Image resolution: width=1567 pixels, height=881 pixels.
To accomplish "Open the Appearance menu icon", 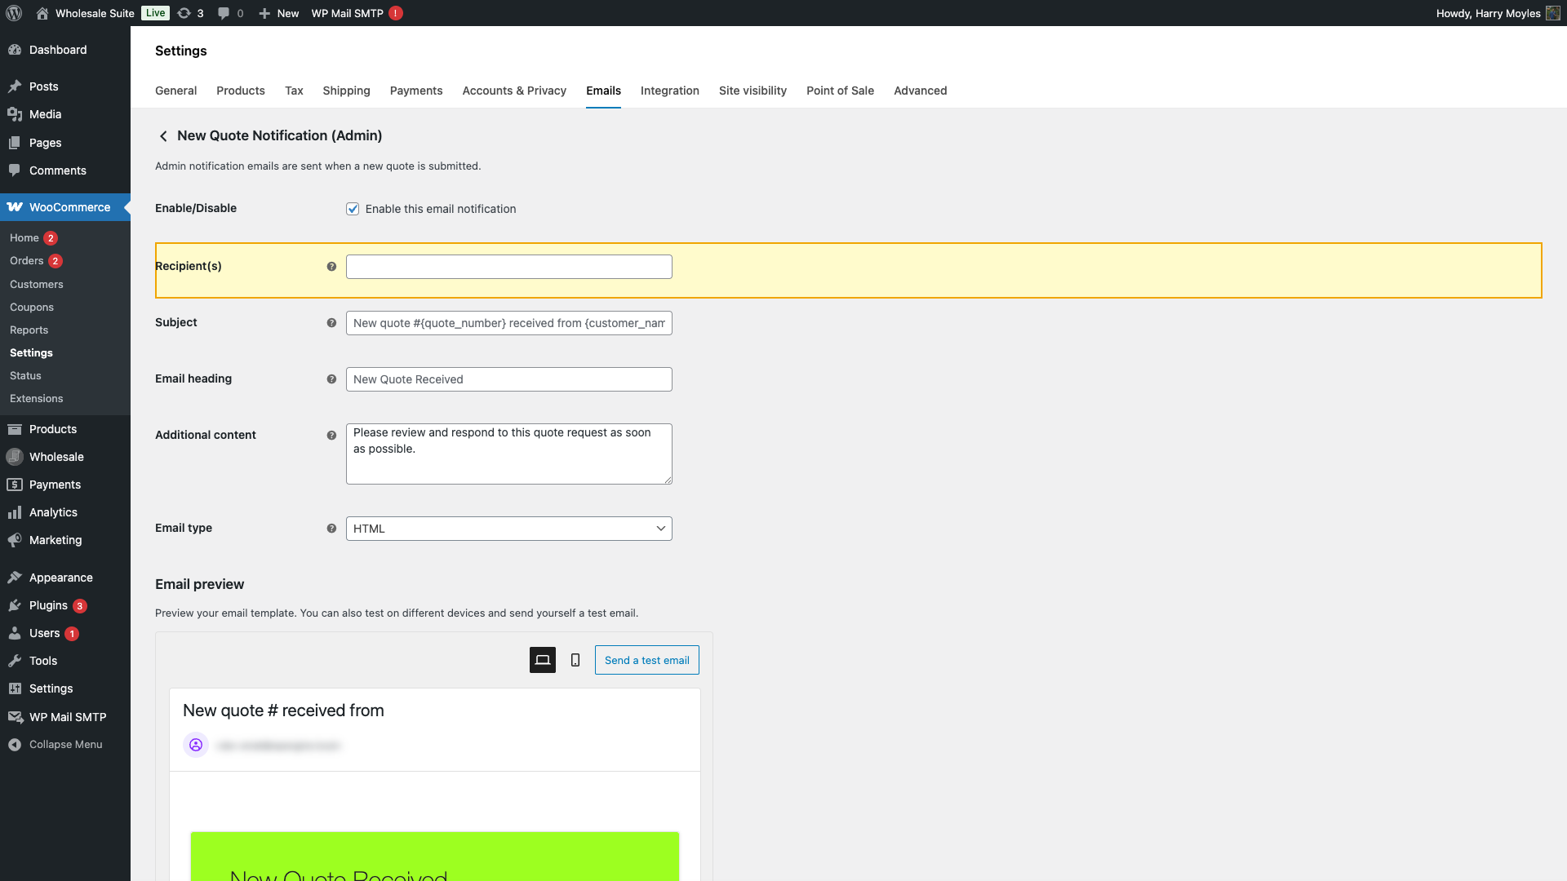I will [x=16, y=578].
